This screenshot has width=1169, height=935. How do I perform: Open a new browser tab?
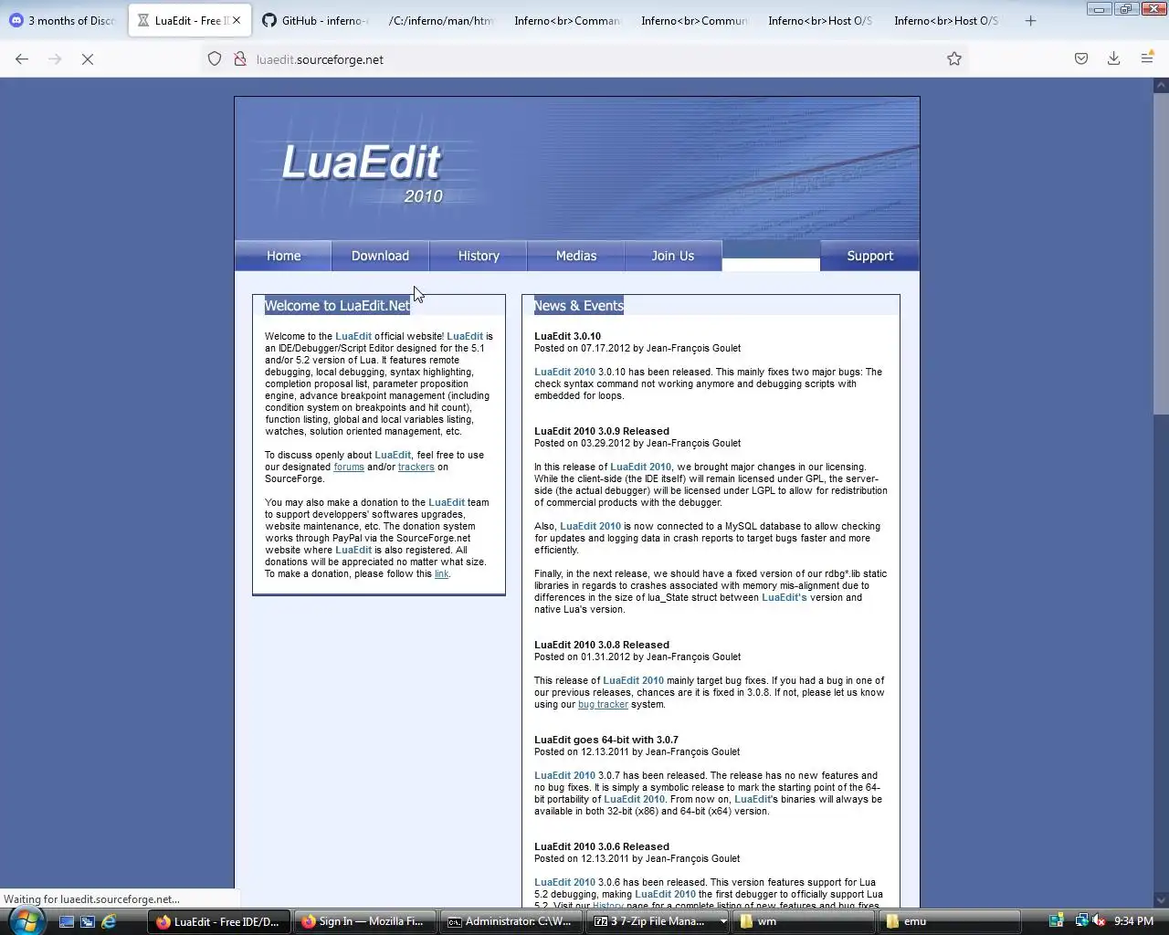(x=1030, y=21)
